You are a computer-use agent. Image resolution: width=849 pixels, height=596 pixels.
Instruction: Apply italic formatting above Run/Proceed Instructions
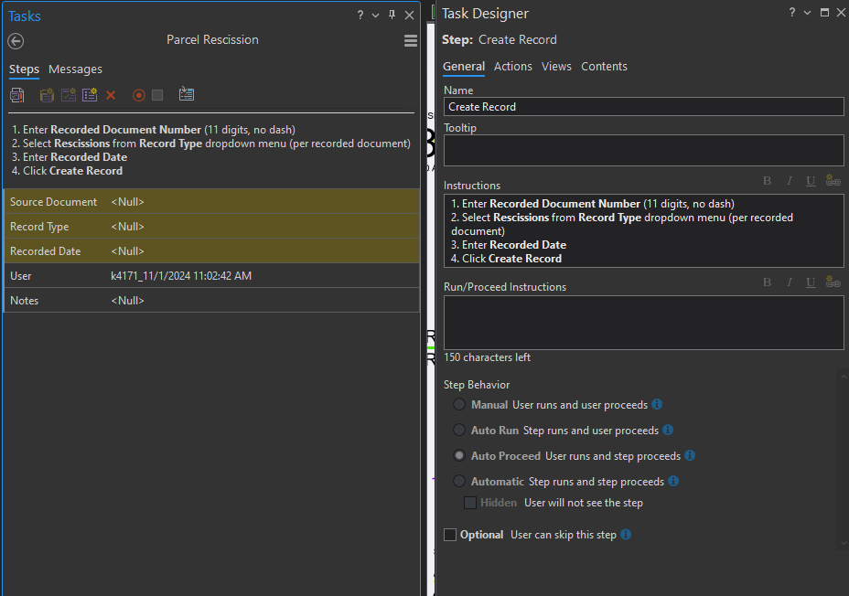point(789,282)
